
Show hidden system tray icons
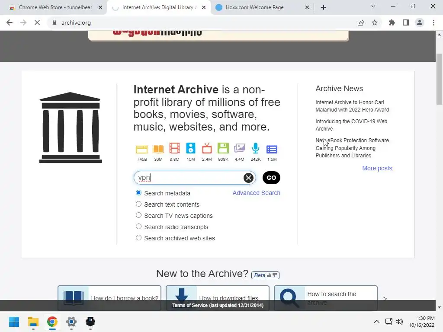point(377,322)
